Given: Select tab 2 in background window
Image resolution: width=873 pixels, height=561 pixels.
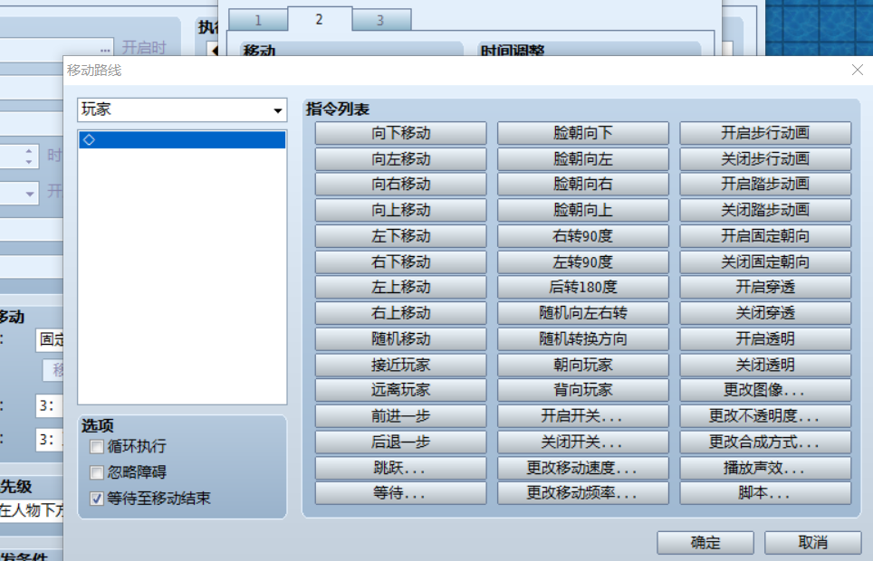Looking at the screenshot, I should pos(320,20).
